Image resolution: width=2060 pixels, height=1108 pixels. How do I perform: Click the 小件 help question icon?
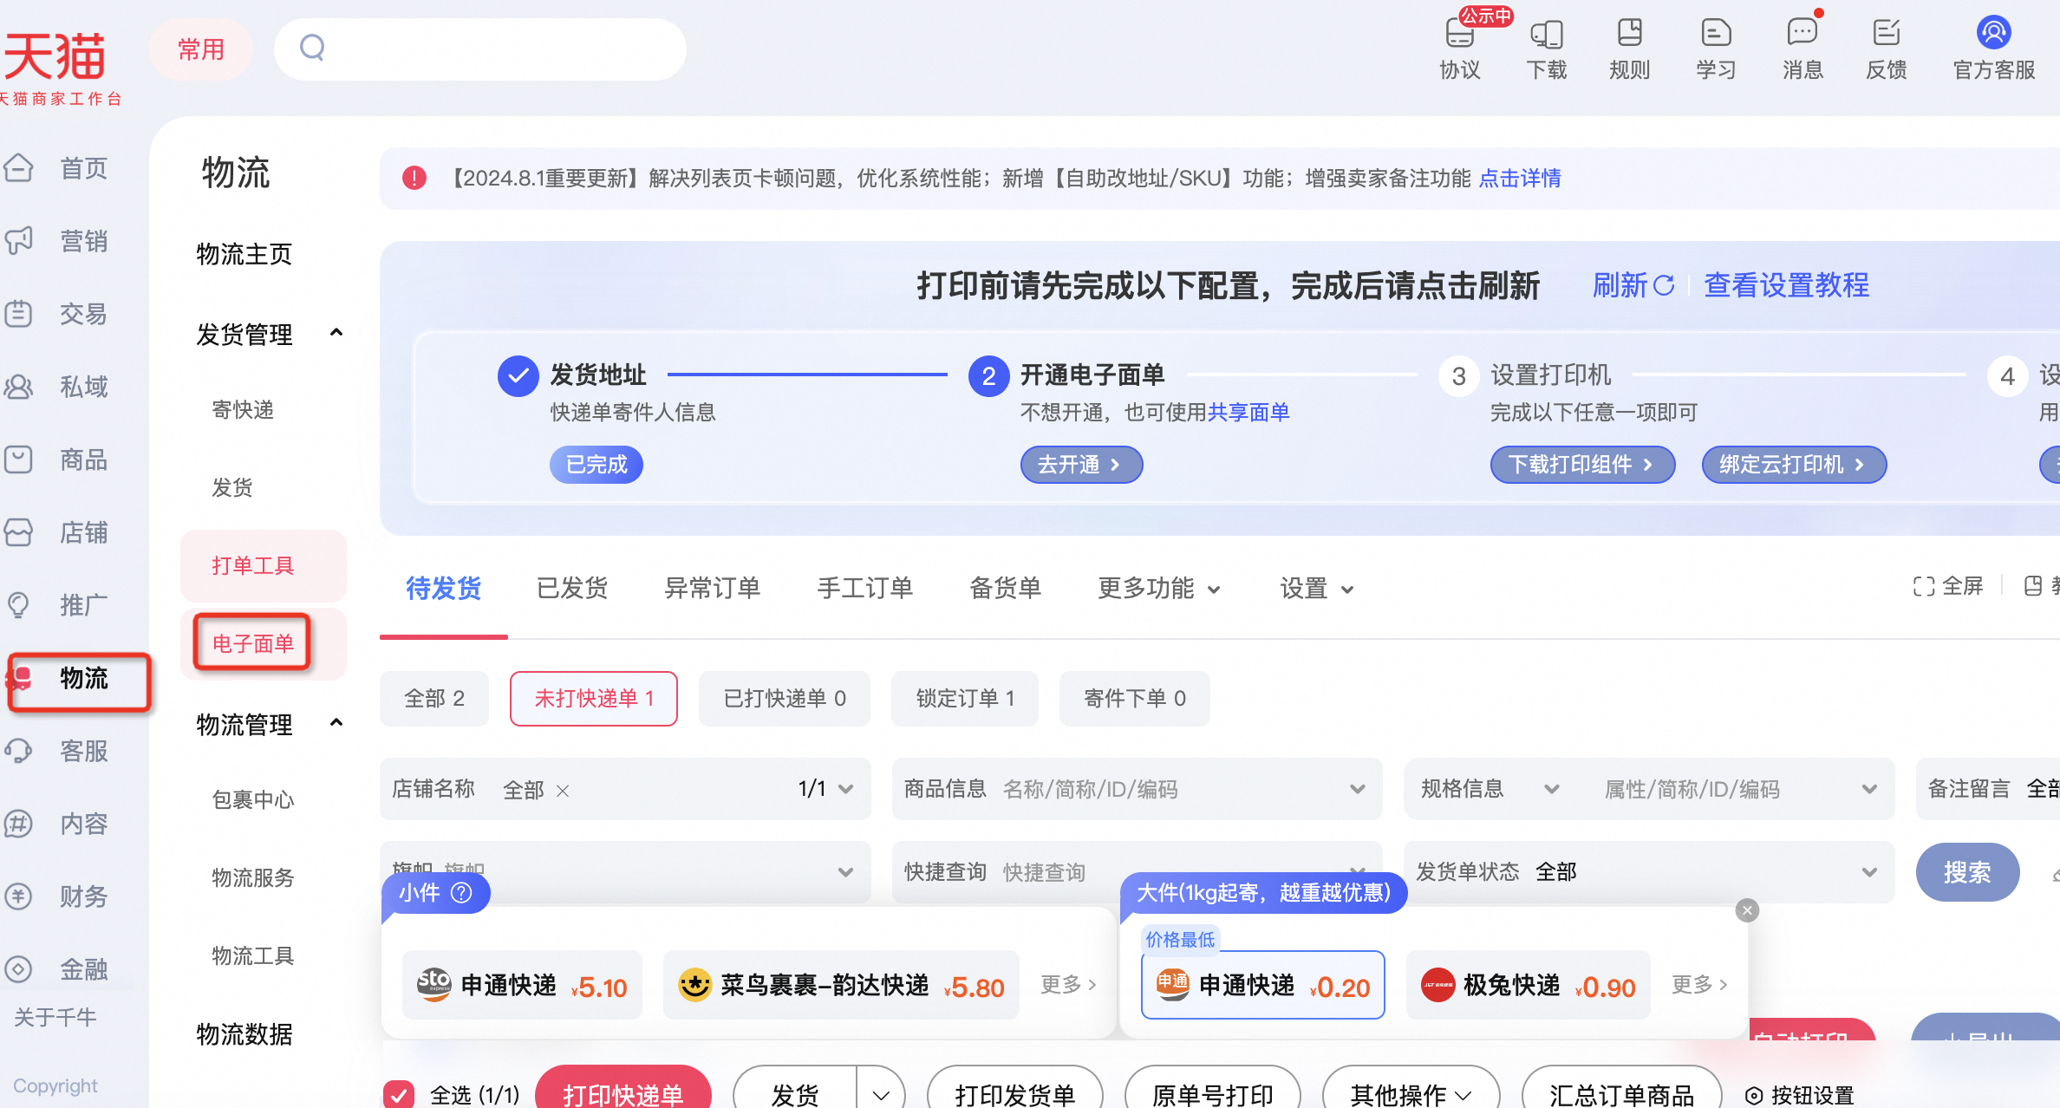[x=462, y=893]
